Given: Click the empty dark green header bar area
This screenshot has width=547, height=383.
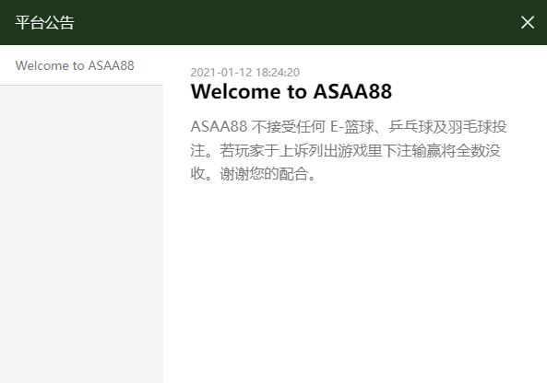Looking at the screenshot, I should [x=296, y=23].
